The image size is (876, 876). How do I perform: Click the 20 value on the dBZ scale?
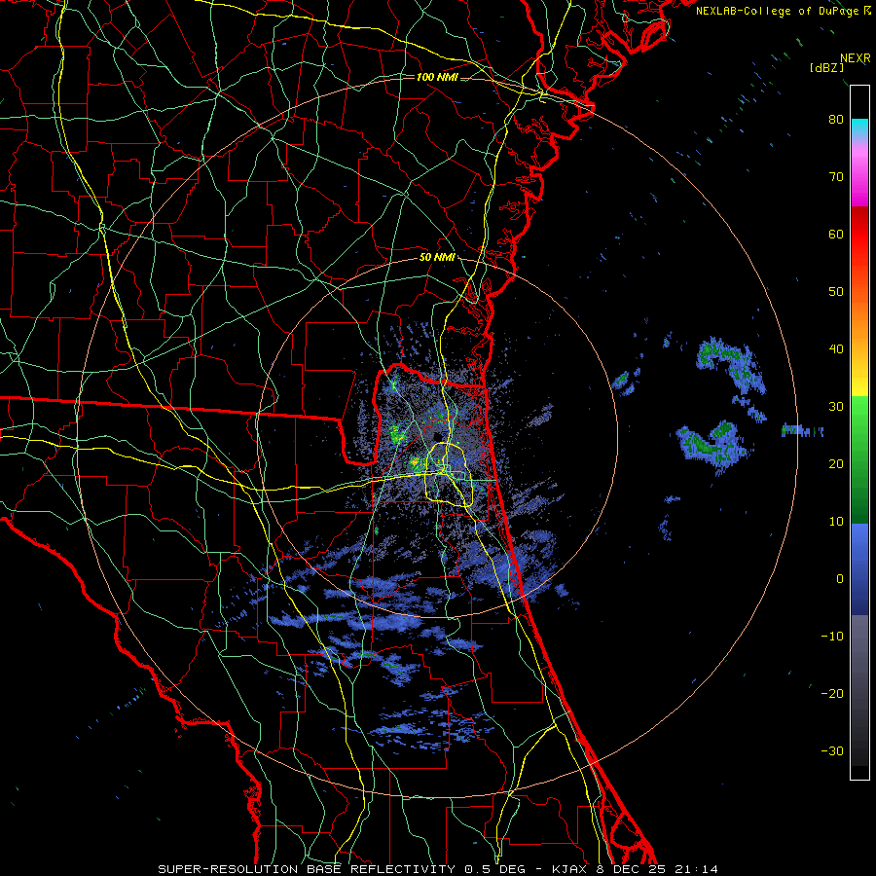click(836, 464)
